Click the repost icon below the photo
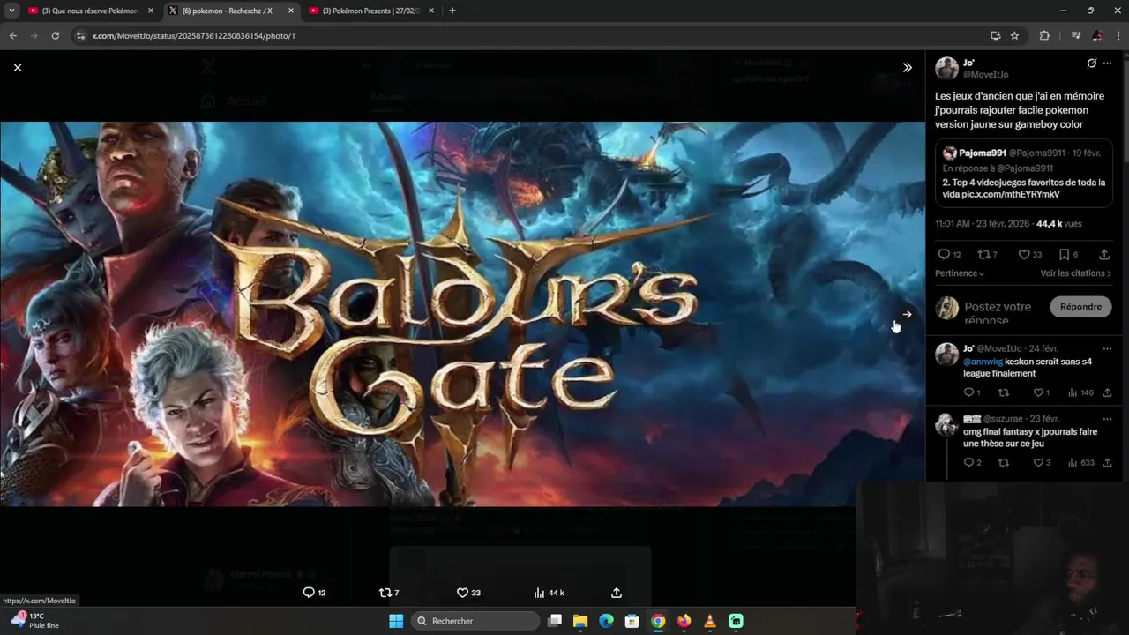This screenshot has height=635, width=1129. (x=385, y=593)
